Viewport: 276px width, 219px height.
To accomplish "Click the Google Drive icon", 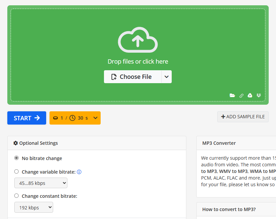I will coord(250,95).
